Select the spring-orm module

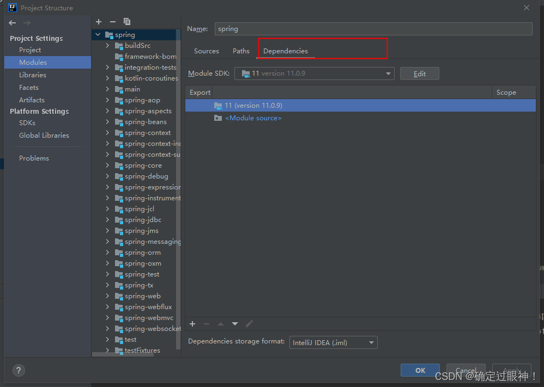[x=143, y=253]
